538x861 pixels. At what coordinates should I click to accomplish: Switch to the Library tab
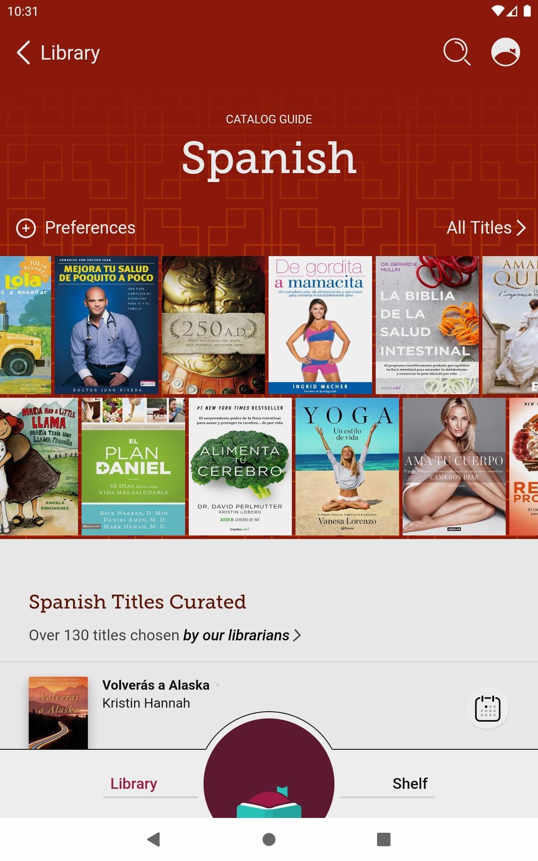[134, 783]
